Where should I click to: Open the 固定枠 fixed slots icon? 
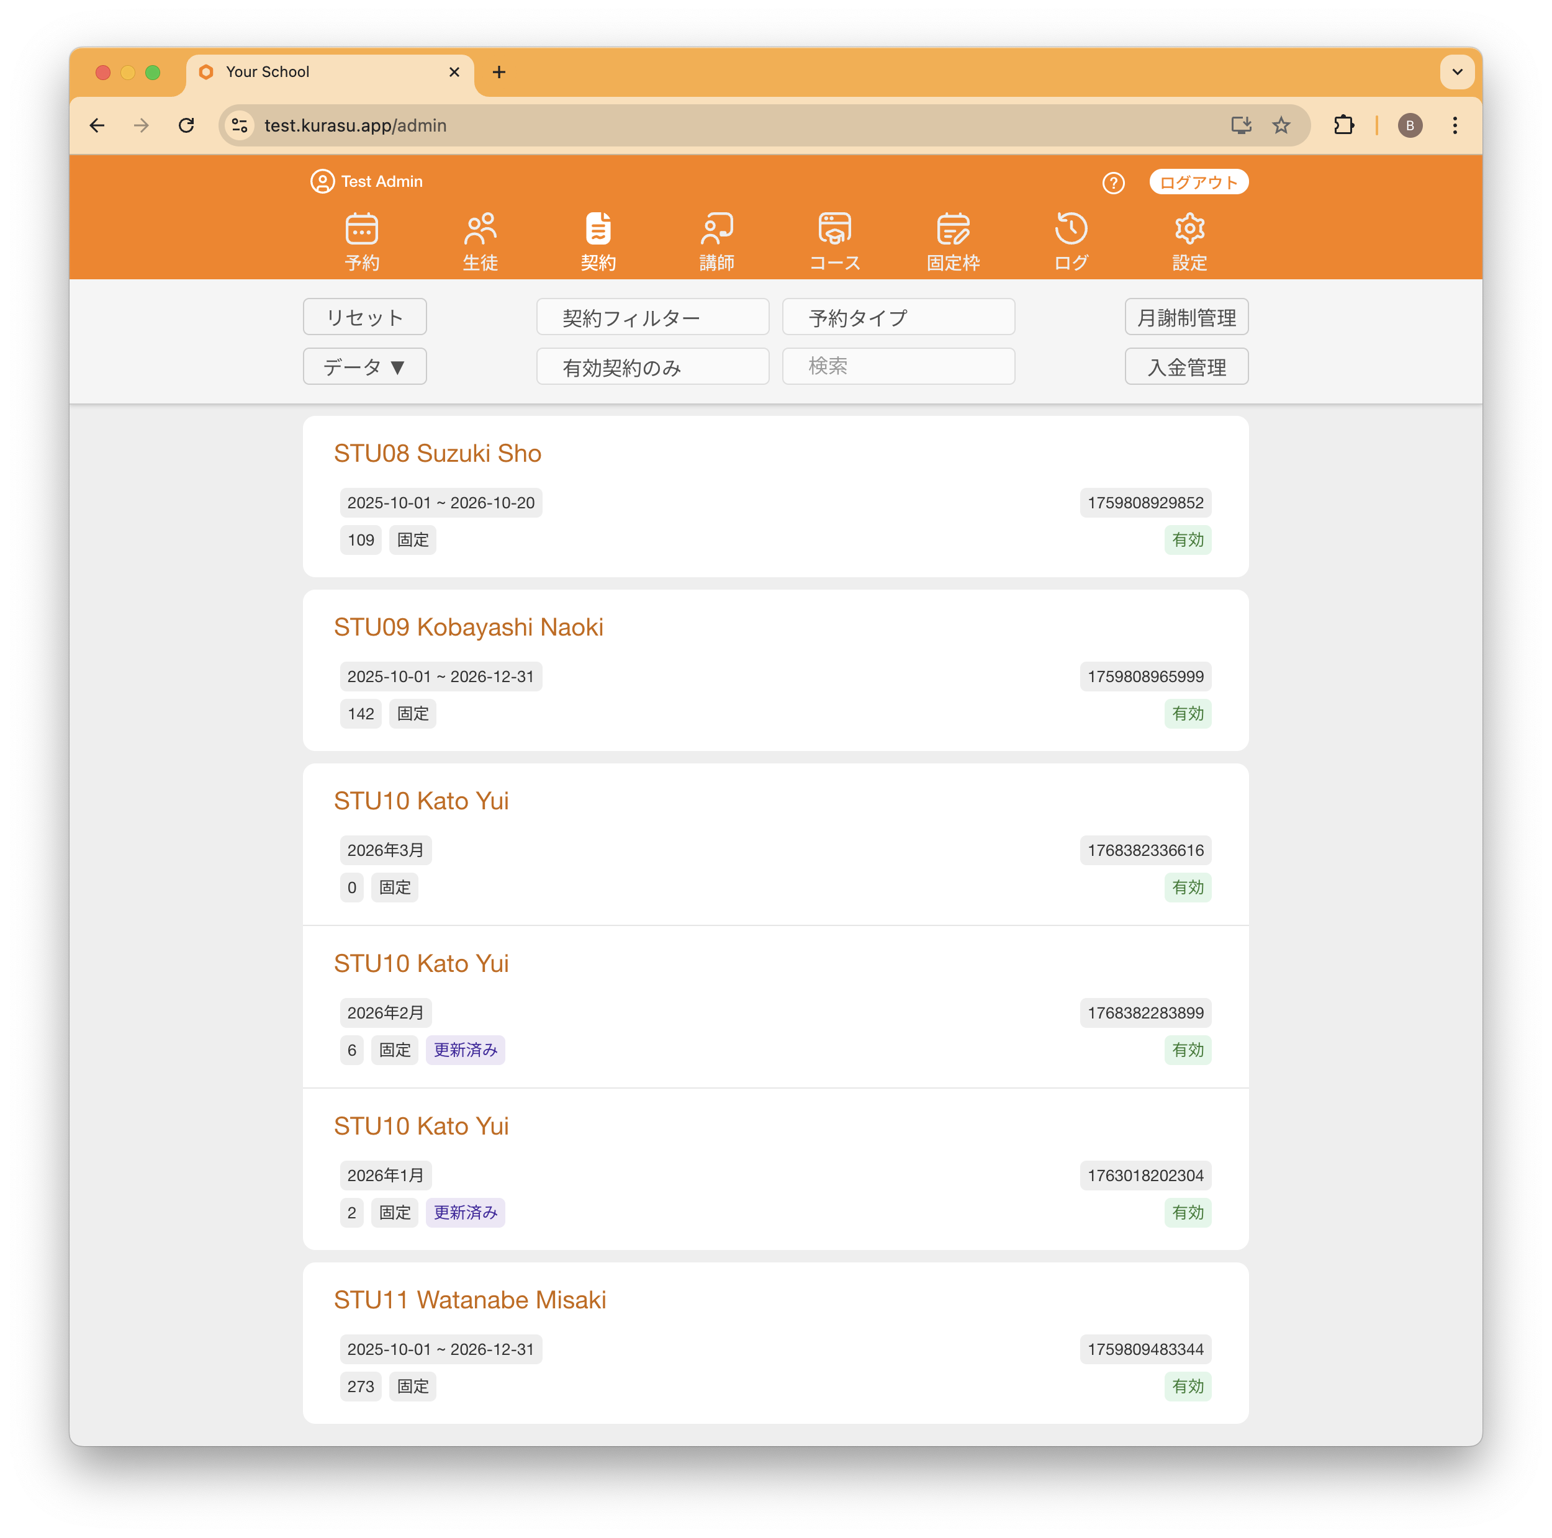pyautogui.click(x=953, y=230)
